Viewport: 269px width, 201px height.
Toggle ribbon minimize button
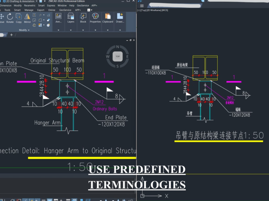click(x=89, y=10)
